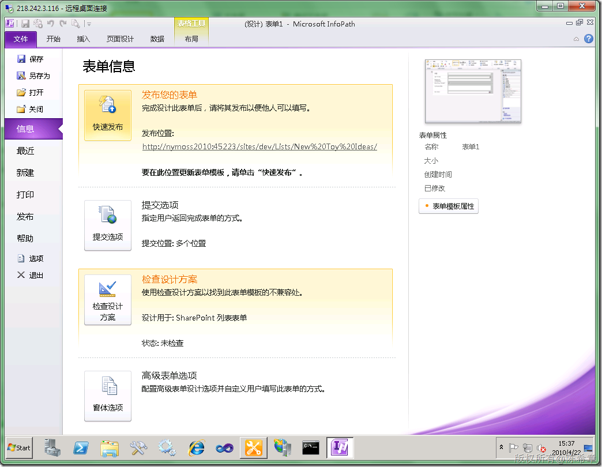Click the Action Center flag tray icon

tap(513, 448)
